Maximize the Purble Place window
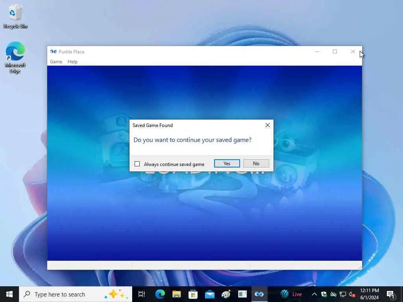The width and height of the screenshot is (403, 302). 335,52
